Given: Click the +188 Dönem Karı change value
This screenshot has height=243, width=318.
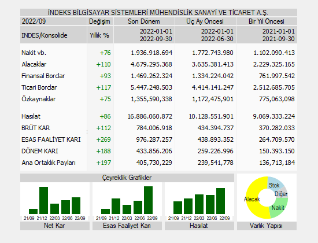Looking at the screenshot, I should pos(103,151).
